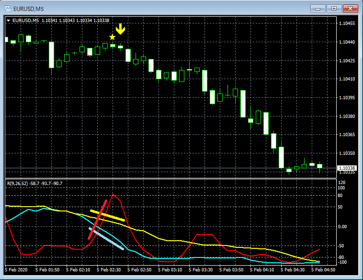Click the indicator scale value 0.00
The image size is (363, 280).
(342, 226)
